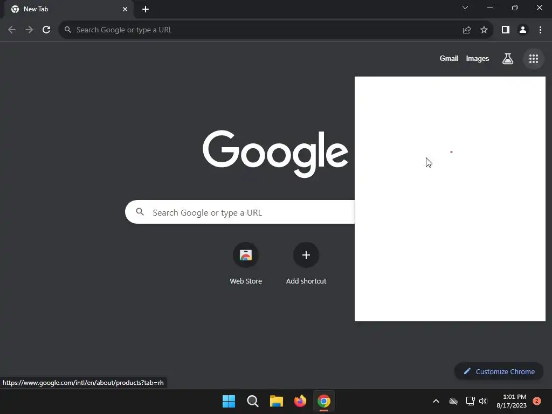Toggle the Chrome side panel
Image resolution: width=552 pixels, height=414 pixels.
(506, 30)
